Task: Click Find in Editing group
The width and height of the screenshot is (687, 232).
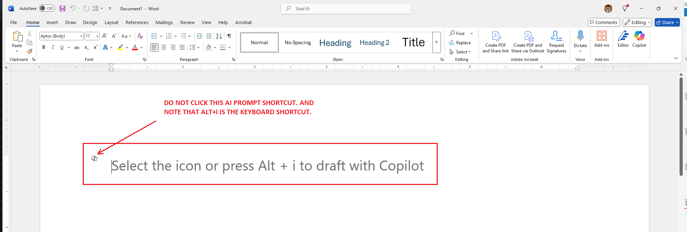Action: [457, 33]
